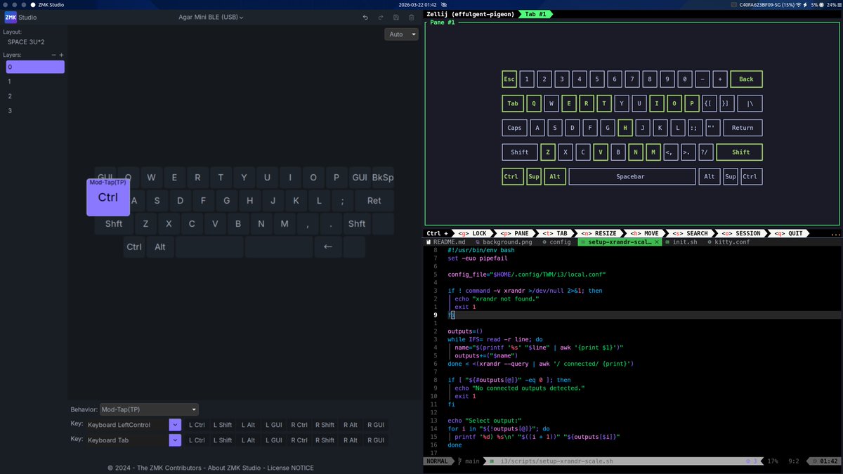Select the semicolon key in the keymap
The height and width of the screenshot is (474, 843).
tap(342, 201)
